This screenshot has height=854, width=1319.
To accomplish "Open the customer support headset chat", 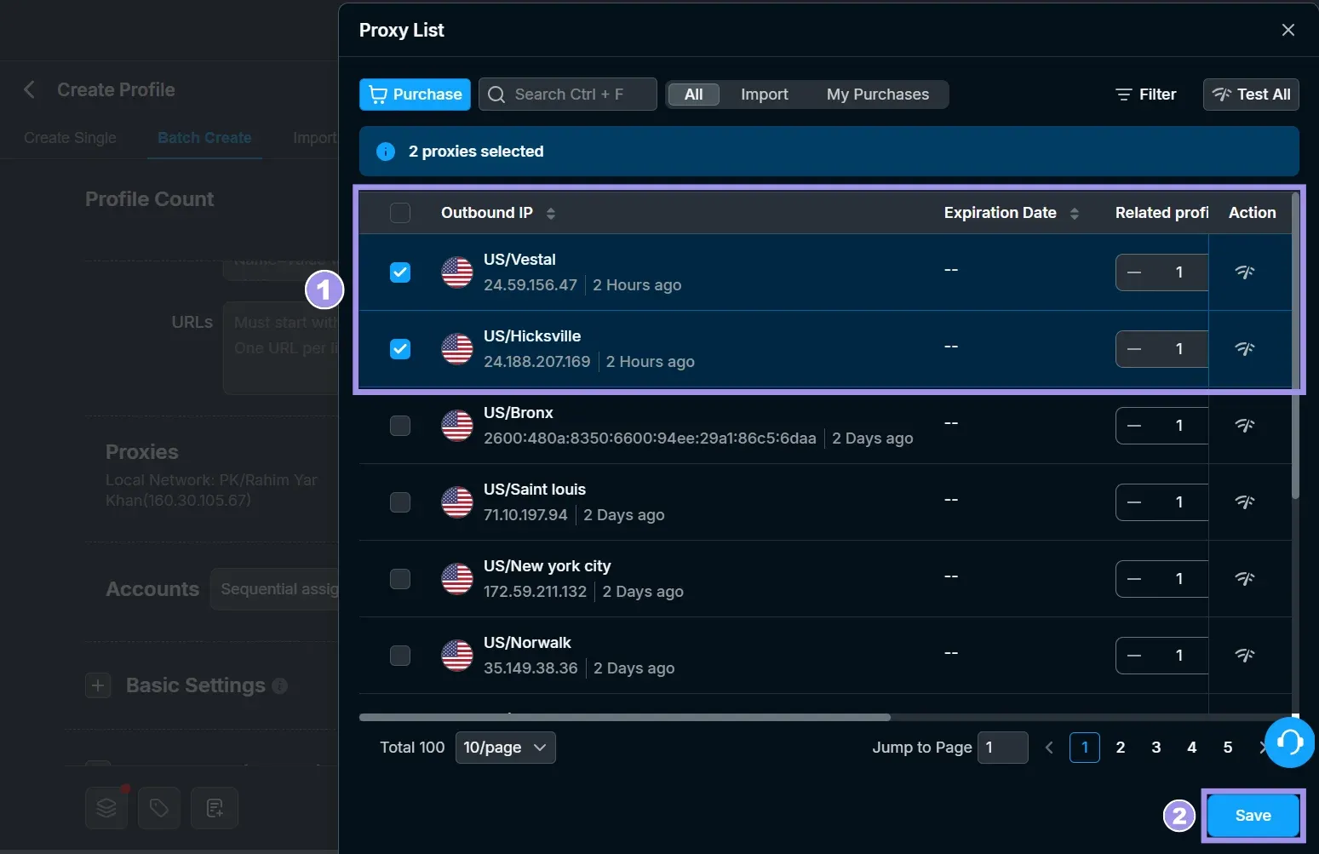I will pyautogui.click(x=1290, y=742).
